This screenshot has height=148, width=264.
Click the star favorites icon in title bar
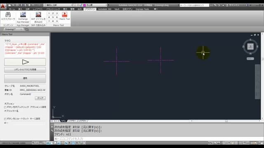223,5
